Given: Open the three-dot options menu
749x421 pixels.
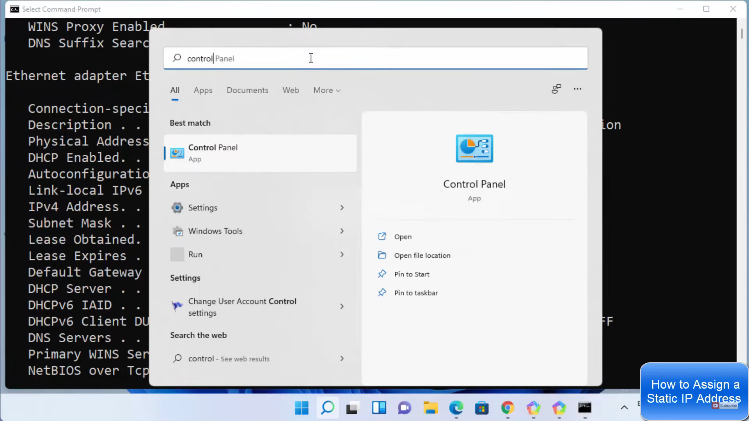Looking at the screenshot, I should tap(577, 89).
